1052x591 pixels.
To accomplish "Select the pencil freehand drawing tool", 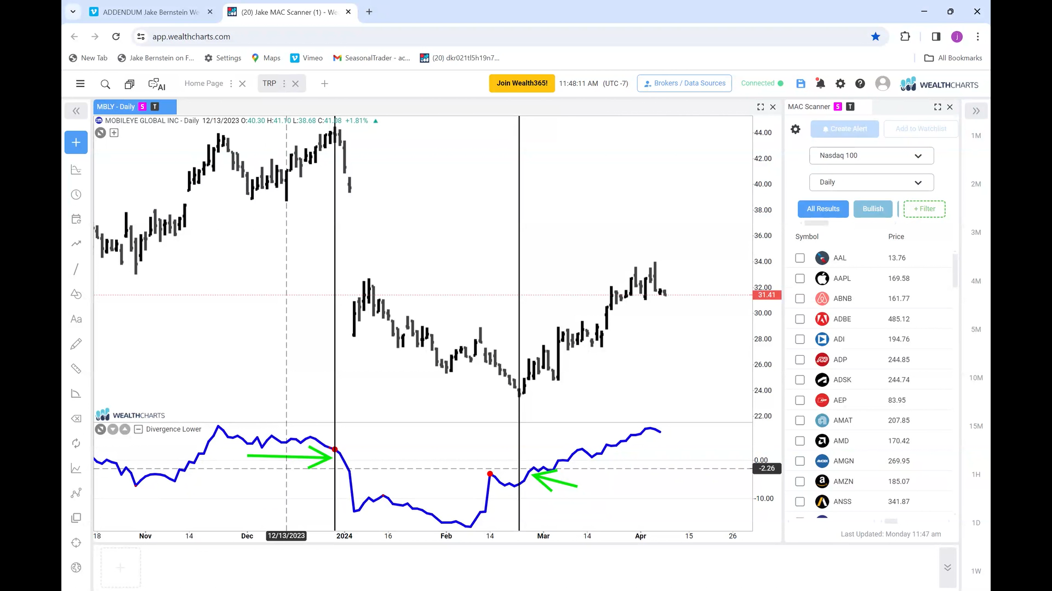I will coord(76,344).
